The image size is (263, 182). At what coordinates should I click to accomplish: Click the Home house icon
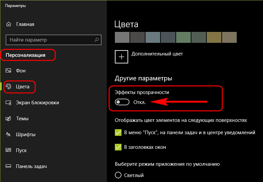(x=9, y=24)
